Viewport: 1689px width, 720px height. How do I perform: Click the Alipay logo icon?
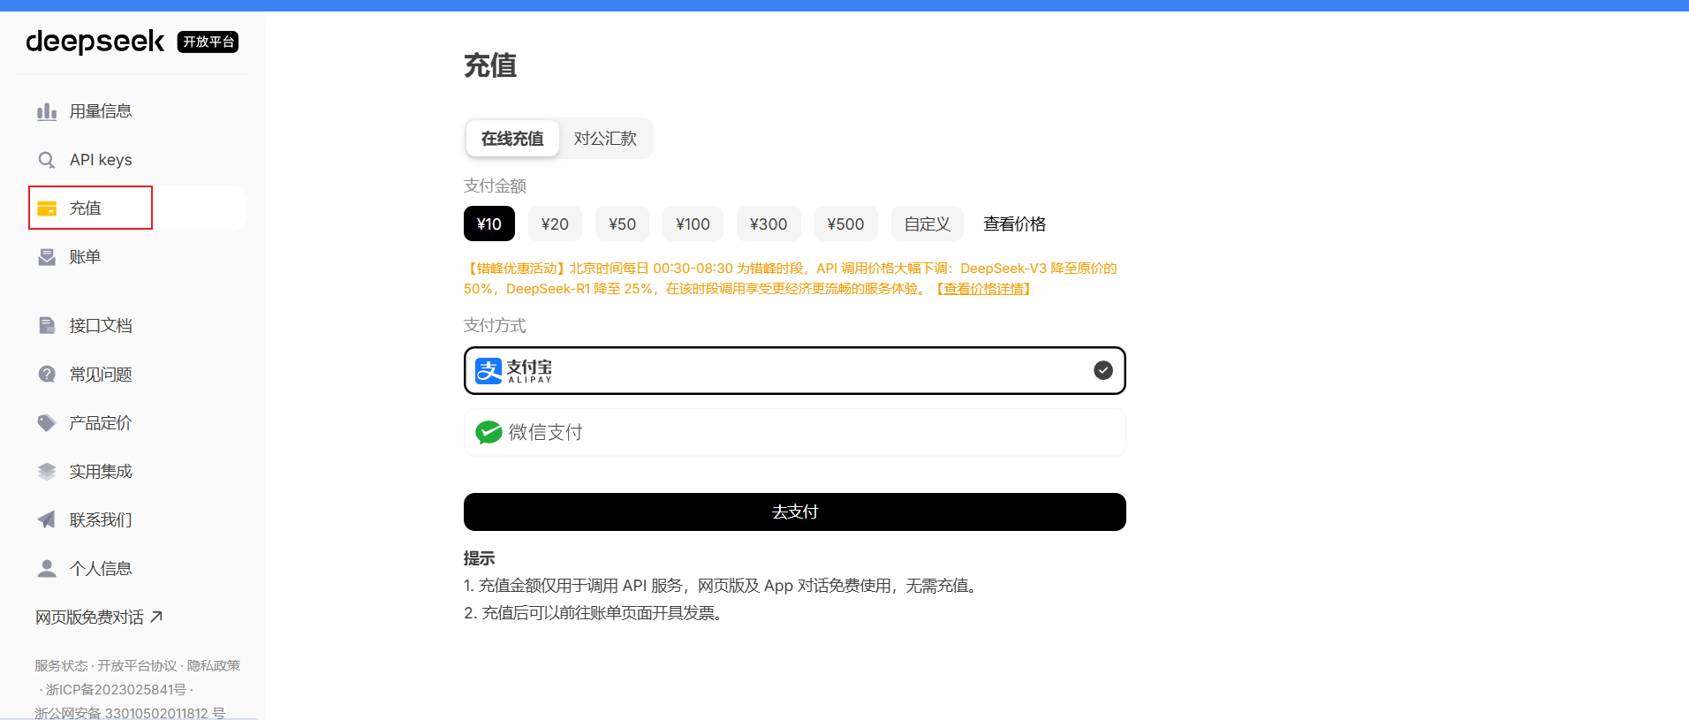489,371
